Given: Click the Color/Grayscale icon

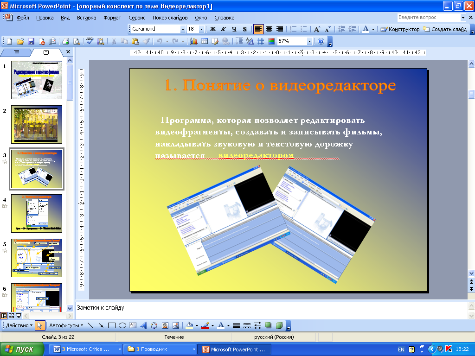Looking at the screenshot, I should point(271,41).
